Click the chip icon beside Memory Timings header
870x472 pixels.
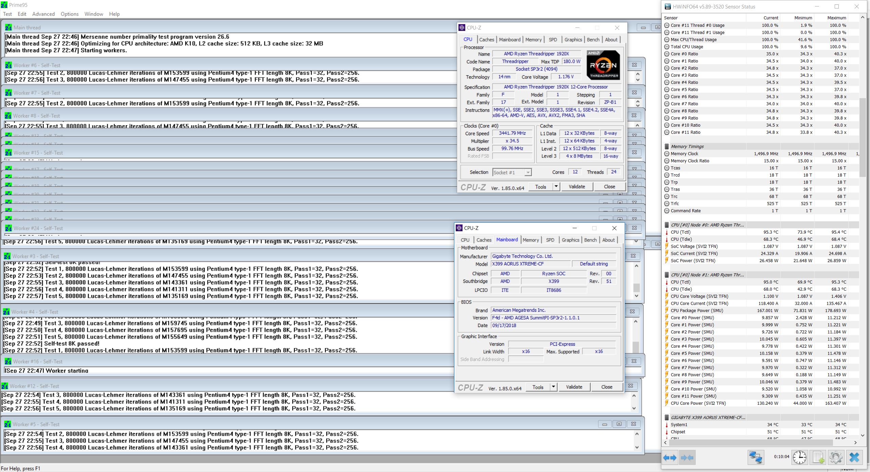tap(667, 147)
